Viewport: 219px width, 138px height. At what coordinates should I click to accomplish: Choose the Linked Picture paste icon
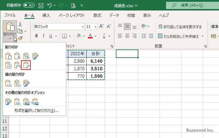[x=35, y=101]
